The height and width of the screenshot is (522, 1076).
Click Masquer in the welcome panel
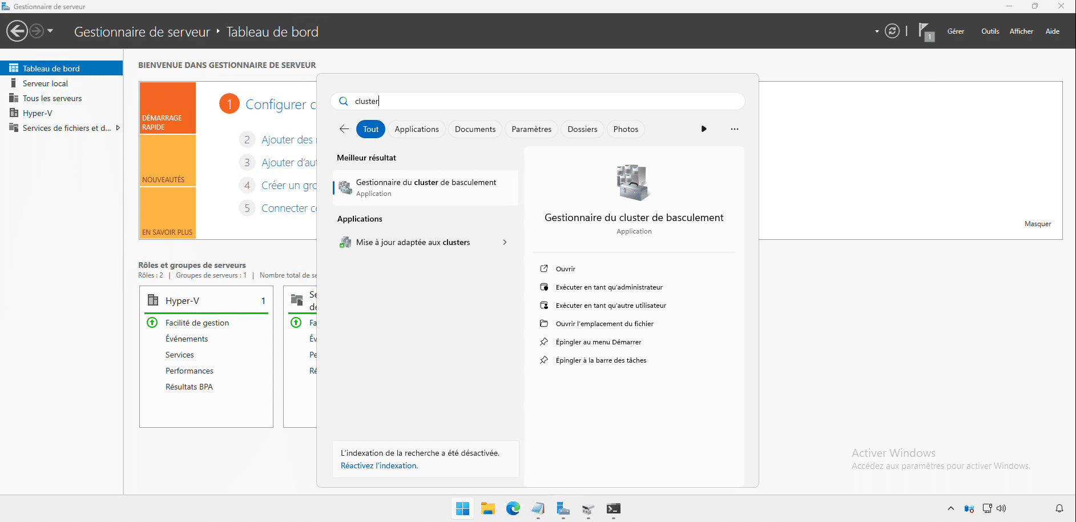click(x=1037, y=224)
